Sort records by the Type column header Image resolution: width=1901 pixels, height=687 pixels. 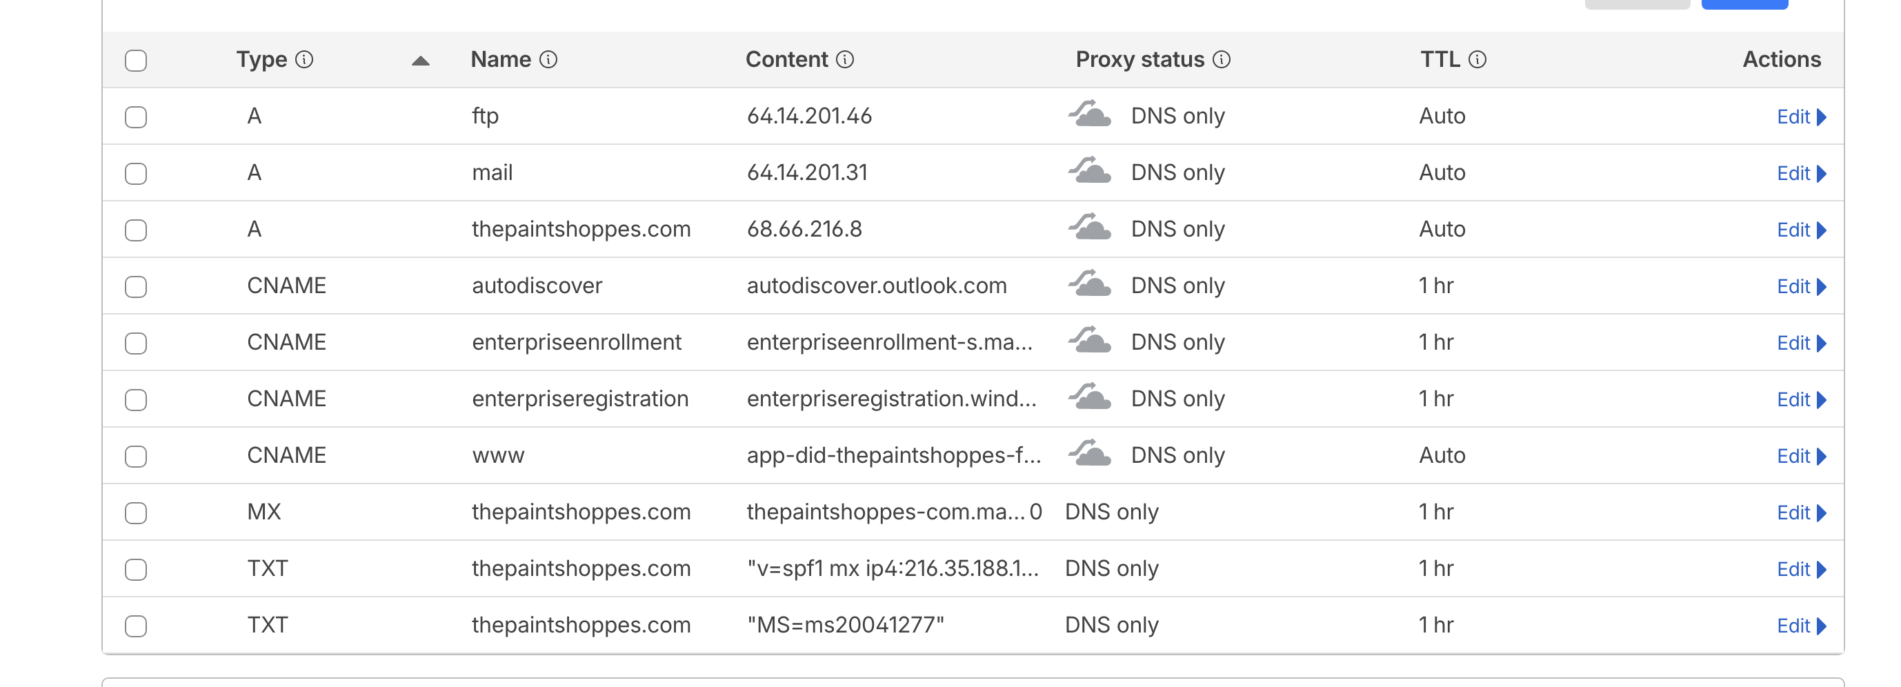tap(261, 60)
